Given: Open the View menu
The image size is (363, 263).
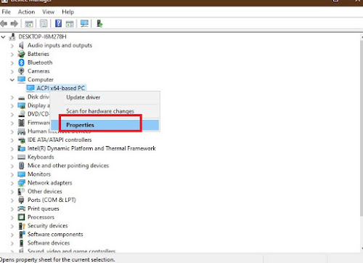Looking at the screenshot, I should 48,12.
